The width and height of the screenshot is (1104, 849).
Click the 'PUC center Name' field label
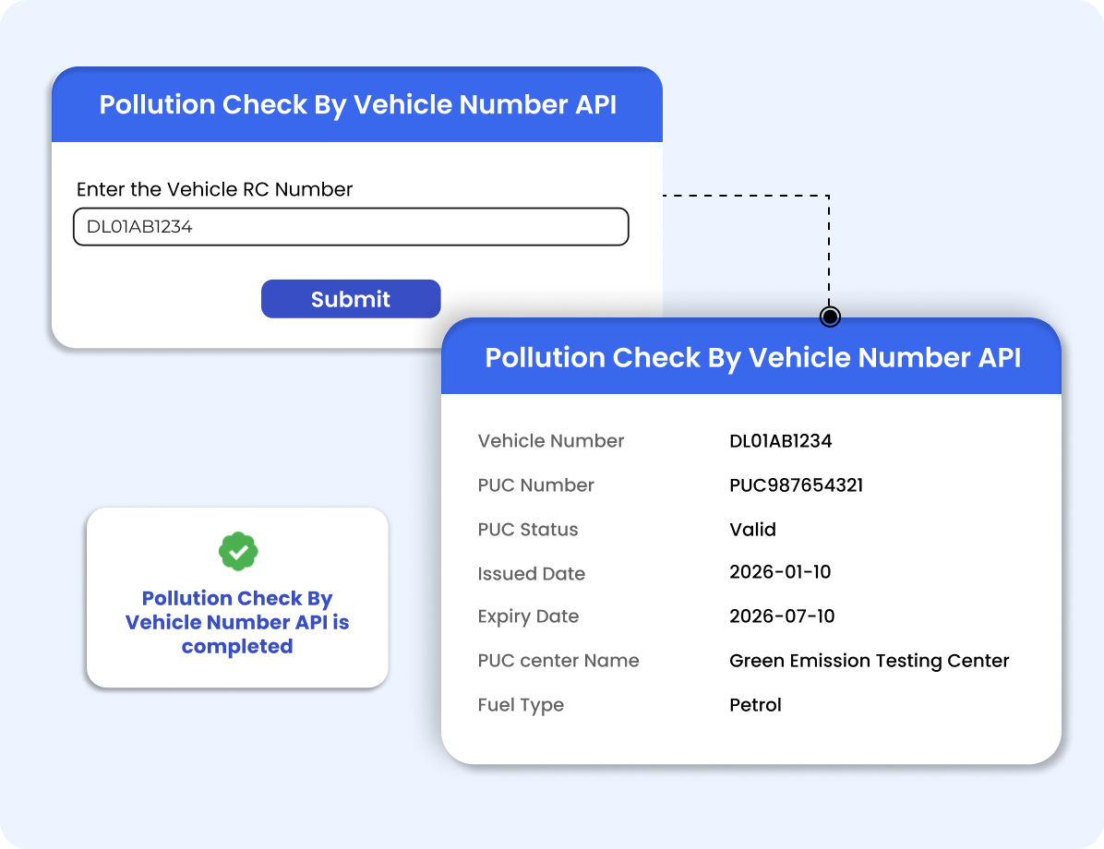(x=558, y=661)
